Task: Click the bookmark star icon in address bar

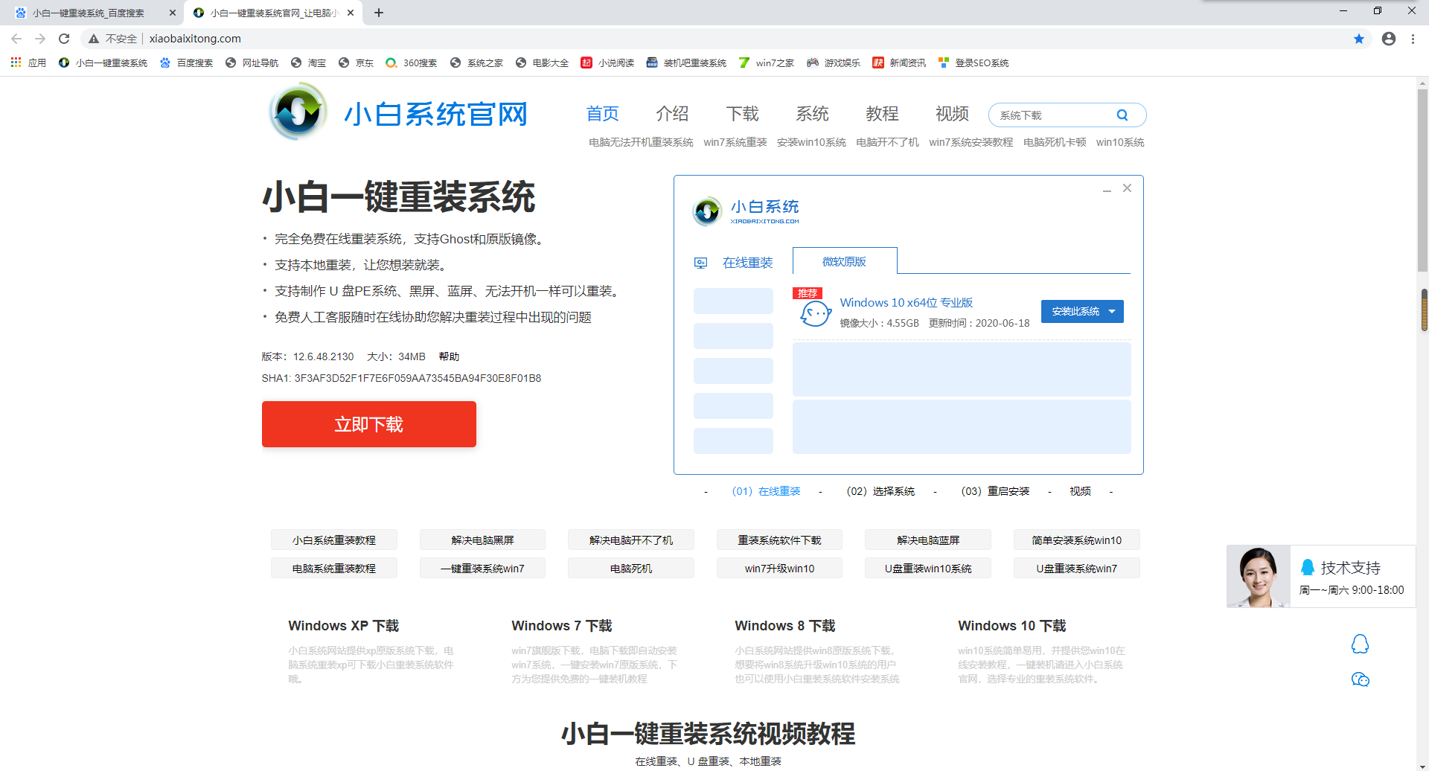Action: point(1359,39)
